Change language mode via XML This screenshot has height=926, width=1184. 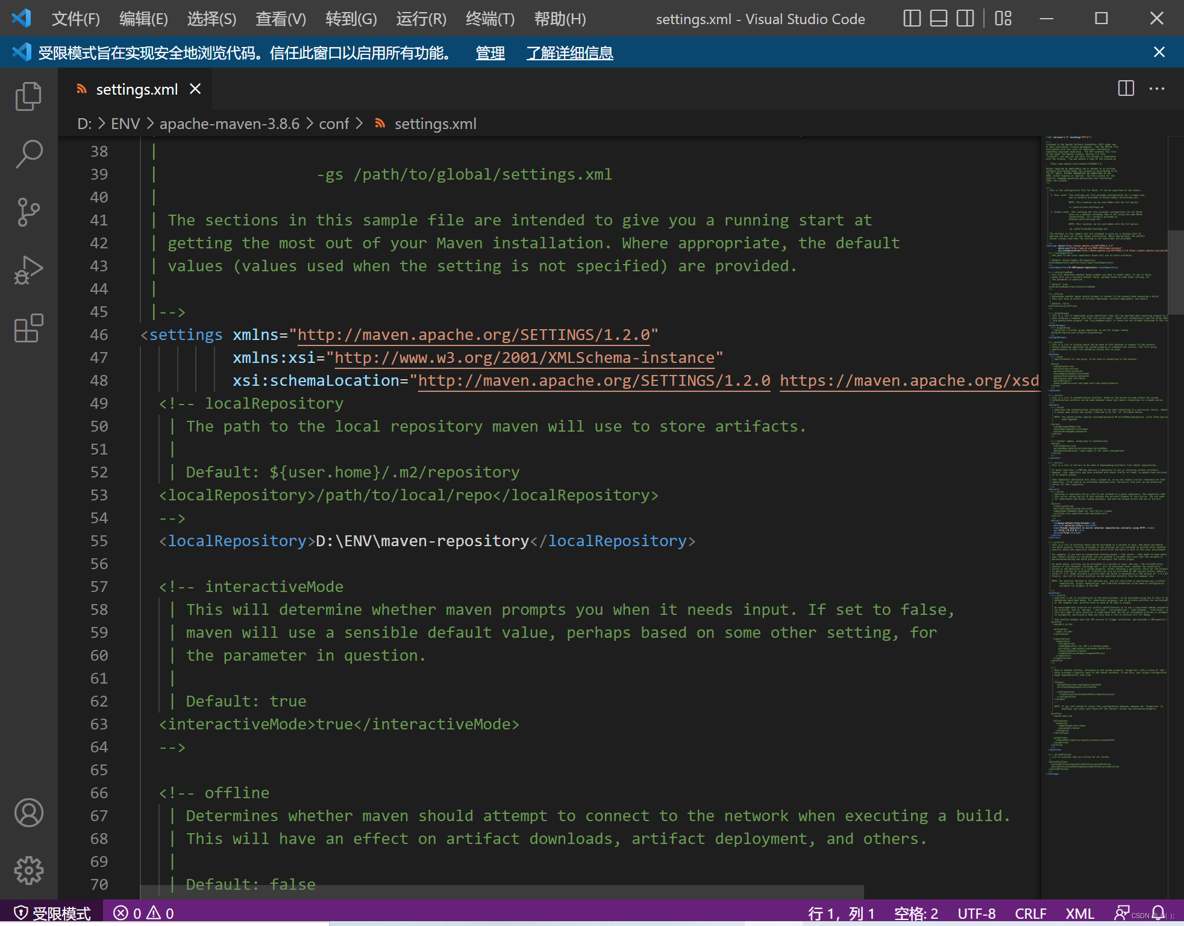click(x=1080, y=913)
